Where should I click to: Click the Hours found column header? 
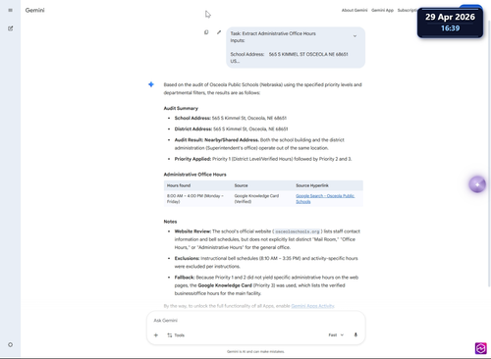coord(179,185)
